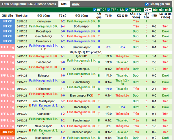Open the Adanaspor team link
The height and width of the screenshot is (140, 174).
coord(44,114)
